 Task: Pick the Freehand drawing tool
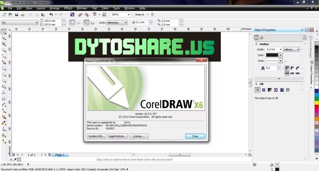pos(4,56)
